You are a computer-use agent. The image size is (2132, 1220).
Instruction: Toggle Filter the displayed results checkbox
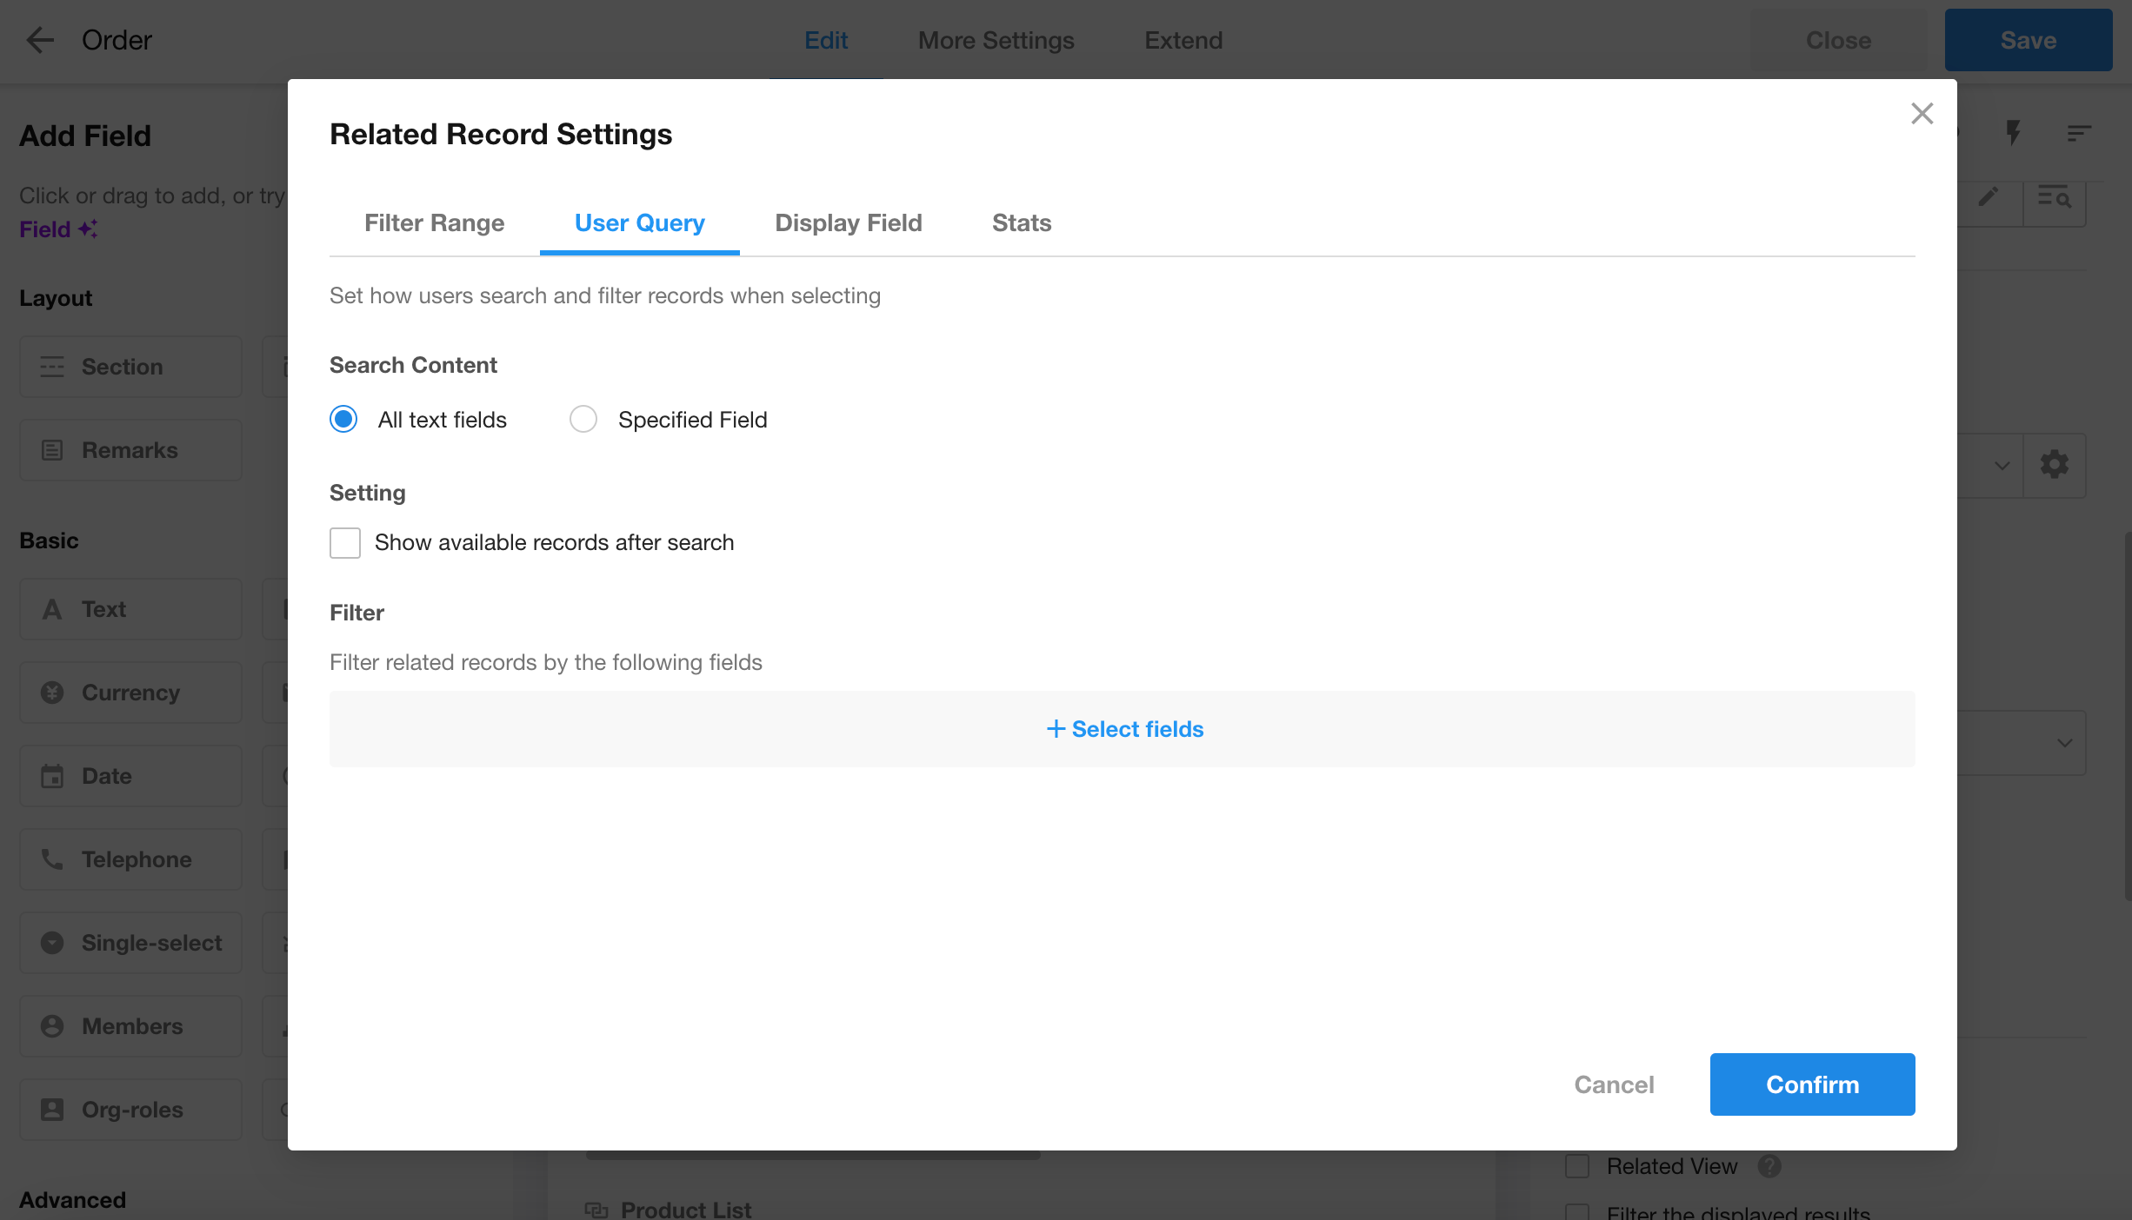1576,1212
